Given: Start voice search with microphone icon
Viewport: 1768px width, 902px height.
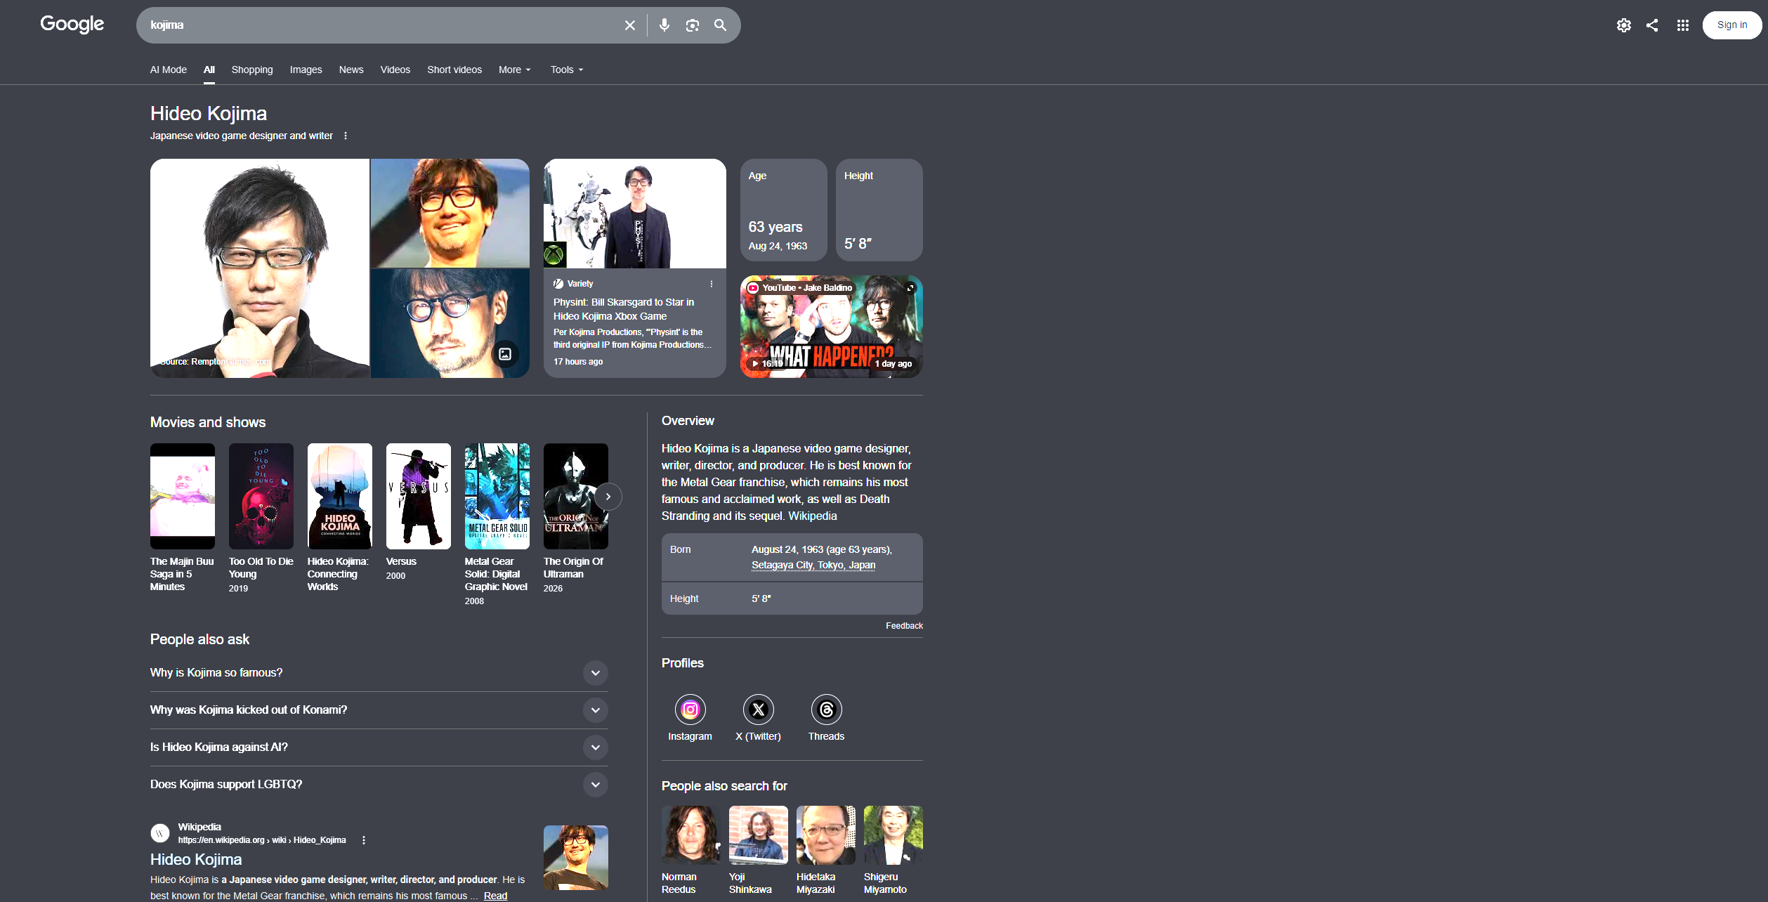Looking at the screenshot, I should tap(664, 25).
